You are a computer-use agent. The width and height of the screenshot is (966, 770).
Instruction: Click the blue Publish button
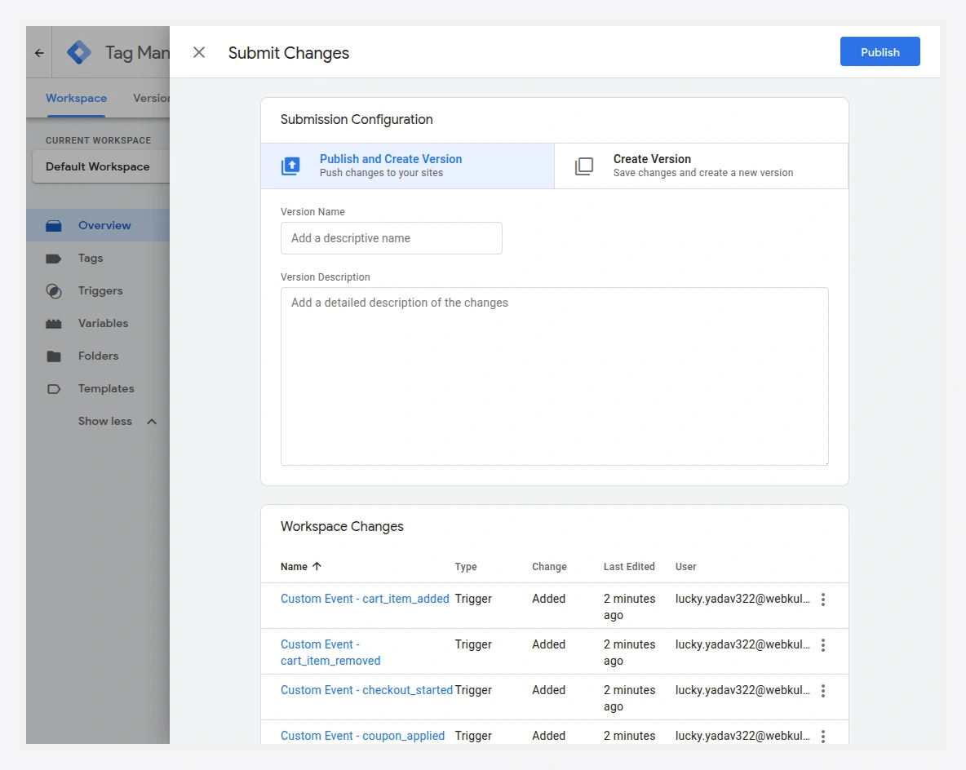pos(880,51)
